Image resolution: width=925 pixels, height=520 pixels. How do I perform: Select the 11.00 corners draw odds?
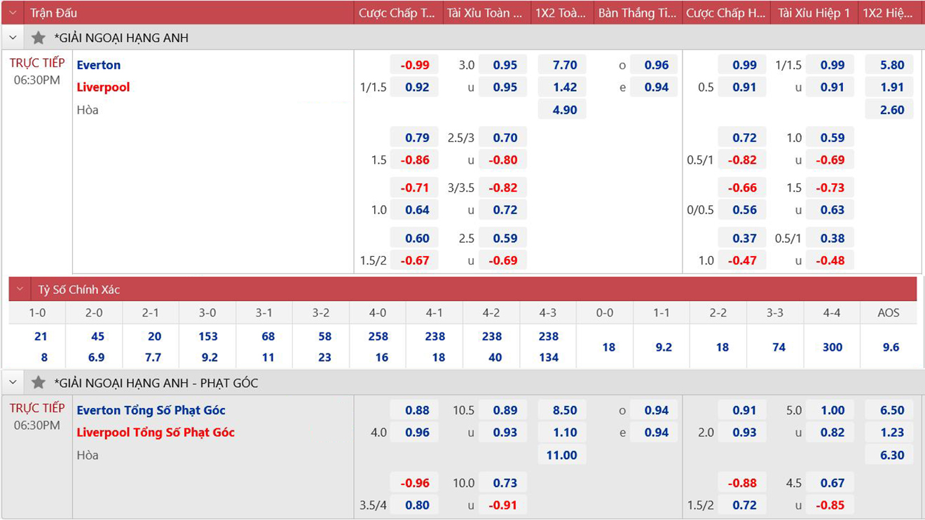pos(561,455)
